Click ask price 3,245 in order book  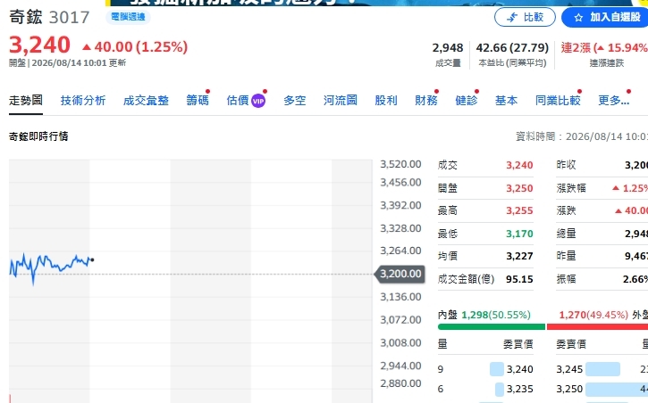tap(569, 369)
